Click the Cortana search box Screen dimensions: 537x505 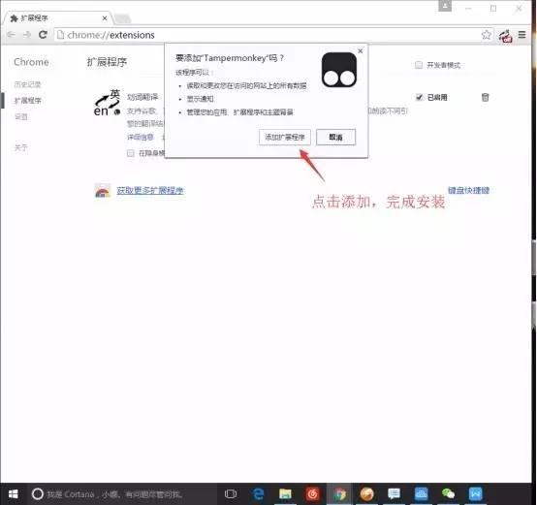tap(121, 494)
